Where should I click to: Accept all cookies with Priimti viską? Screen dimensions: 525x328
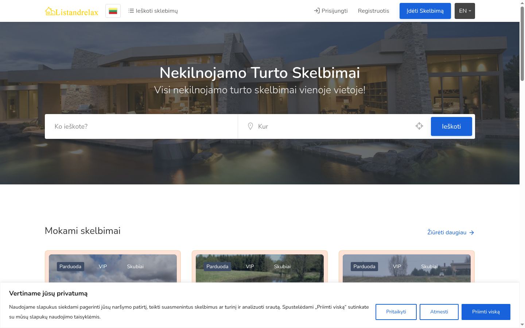coord(486,312)
